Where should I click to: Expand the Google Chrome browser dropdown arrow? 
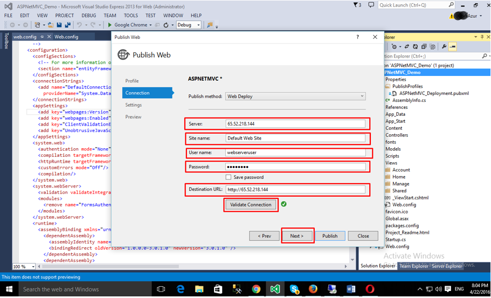pyautogui.click(x=150, y=25)
